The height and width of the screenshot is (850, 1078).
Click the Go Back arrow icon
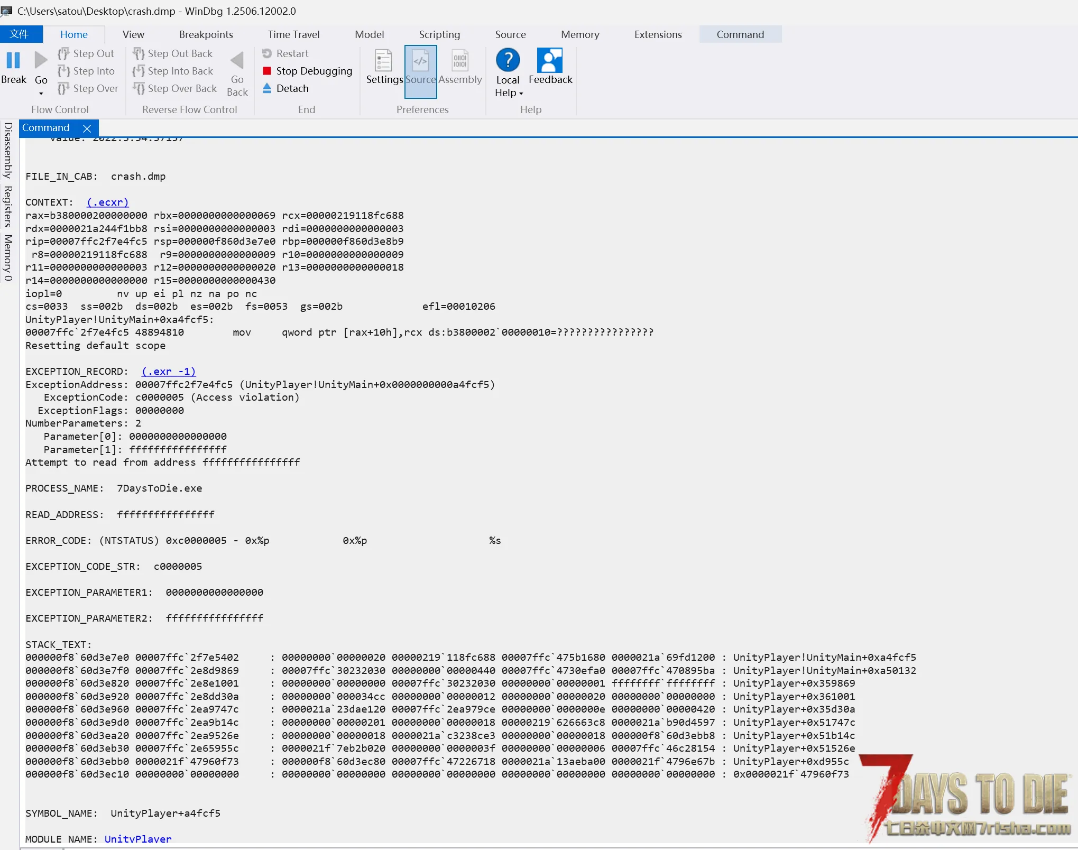click(237, 60)
